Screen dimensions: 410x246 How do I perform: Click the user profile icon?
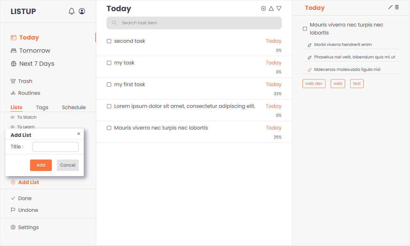pos(82,11)
